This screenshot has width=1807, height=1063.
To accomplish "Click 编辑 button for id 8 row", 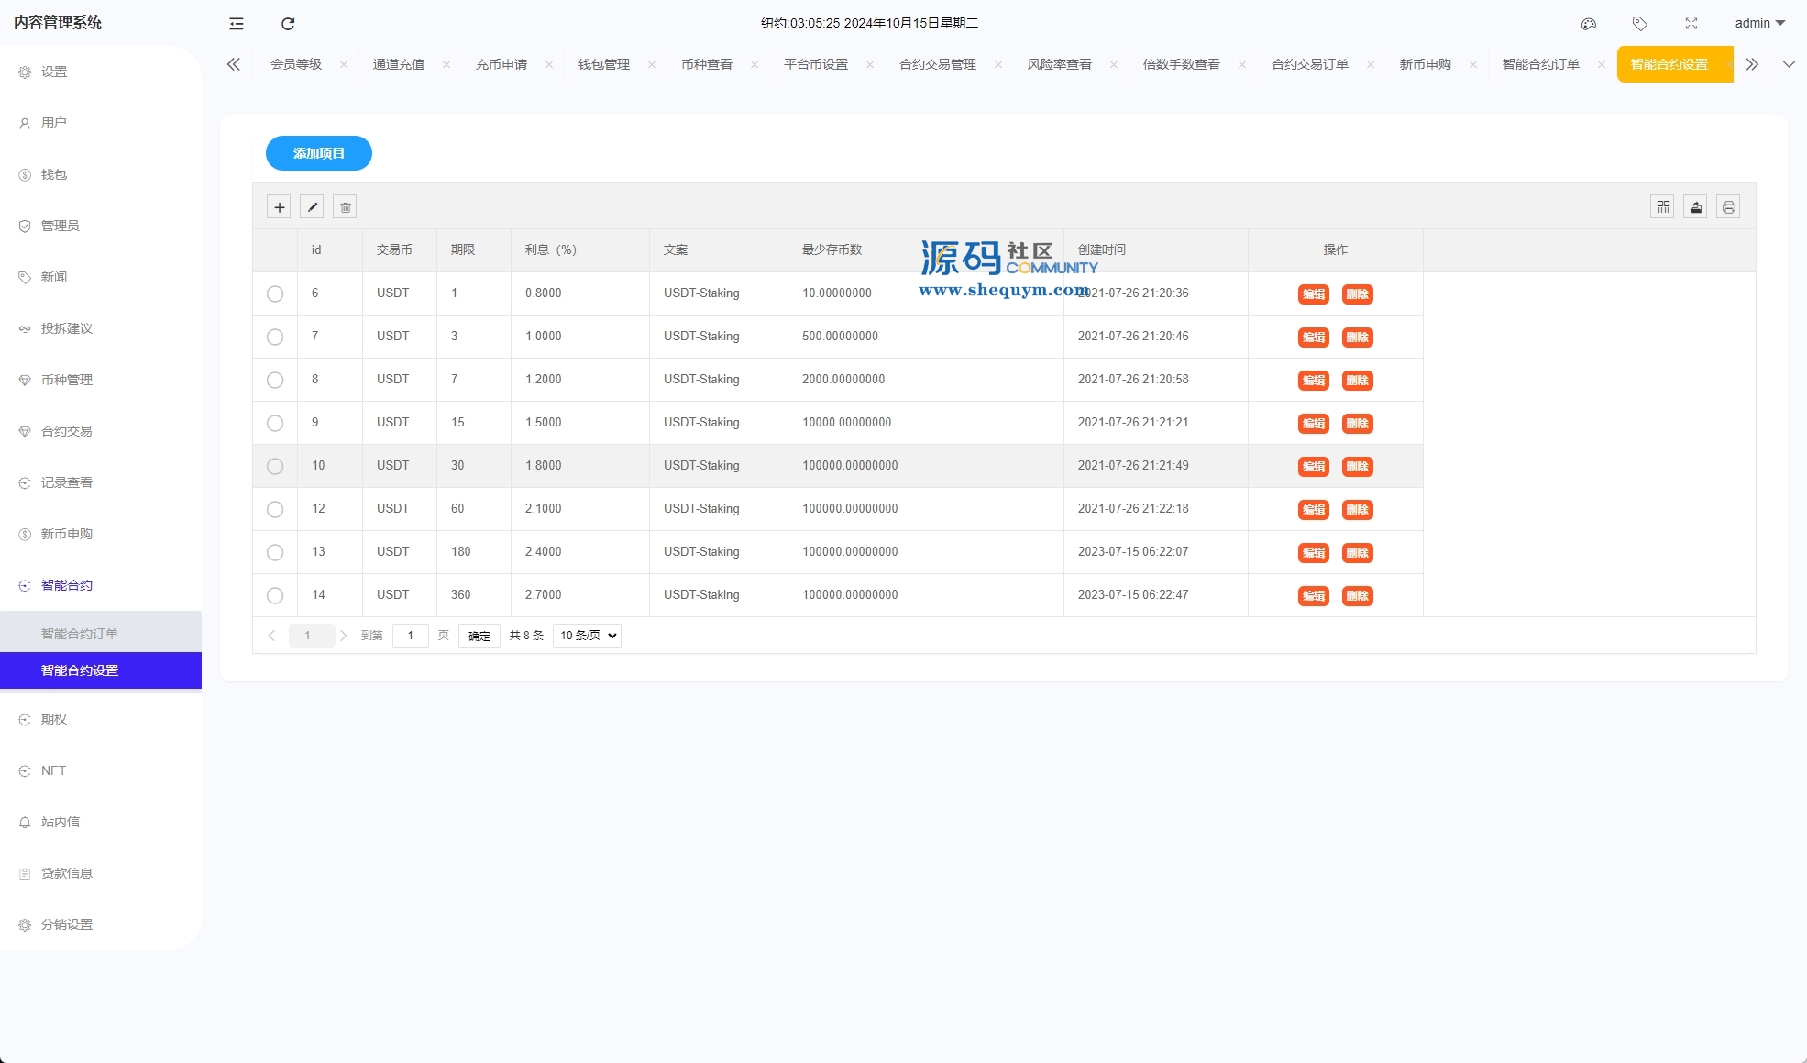I will [1314, 381].
